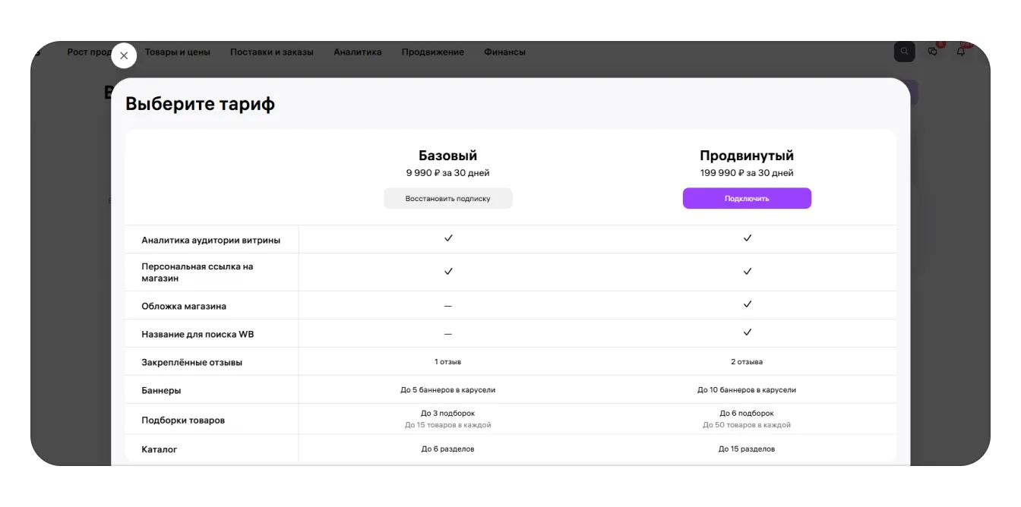Click Продвинутый checkmark for Аналитика аудитории витрины
1021x507 pixels.
pyautogui.click(x=747, y=238)
